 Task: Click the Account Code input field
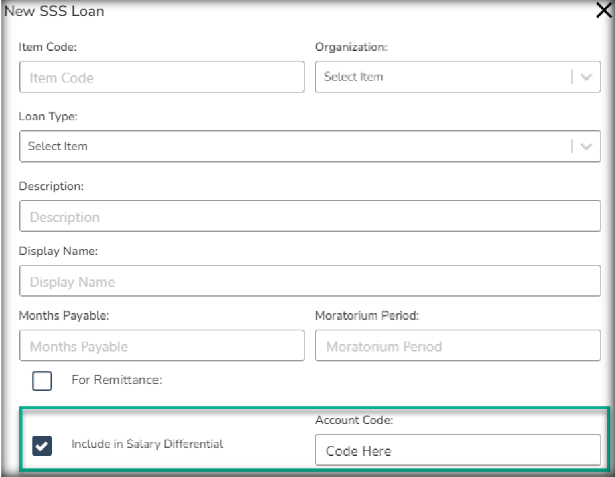[458, 451]
